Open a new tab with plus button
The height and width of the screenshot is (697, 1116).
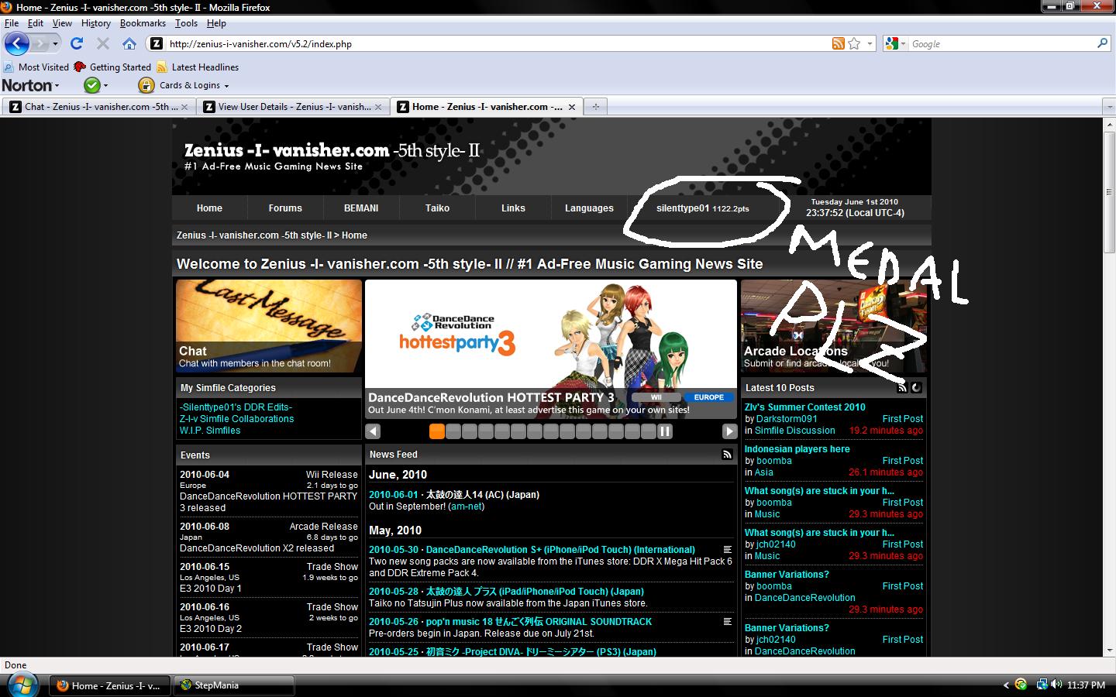[x=595, y=107]
